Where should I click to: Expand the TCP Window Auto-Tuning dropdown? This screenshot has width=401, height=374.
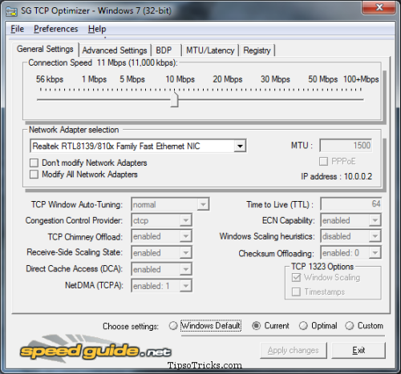(x=203, y=204)
